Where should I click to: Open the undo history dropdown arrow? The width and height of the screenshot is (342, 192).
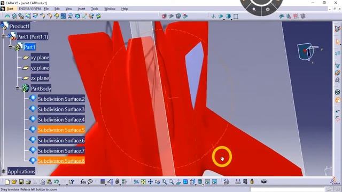(x=59, y=185)
